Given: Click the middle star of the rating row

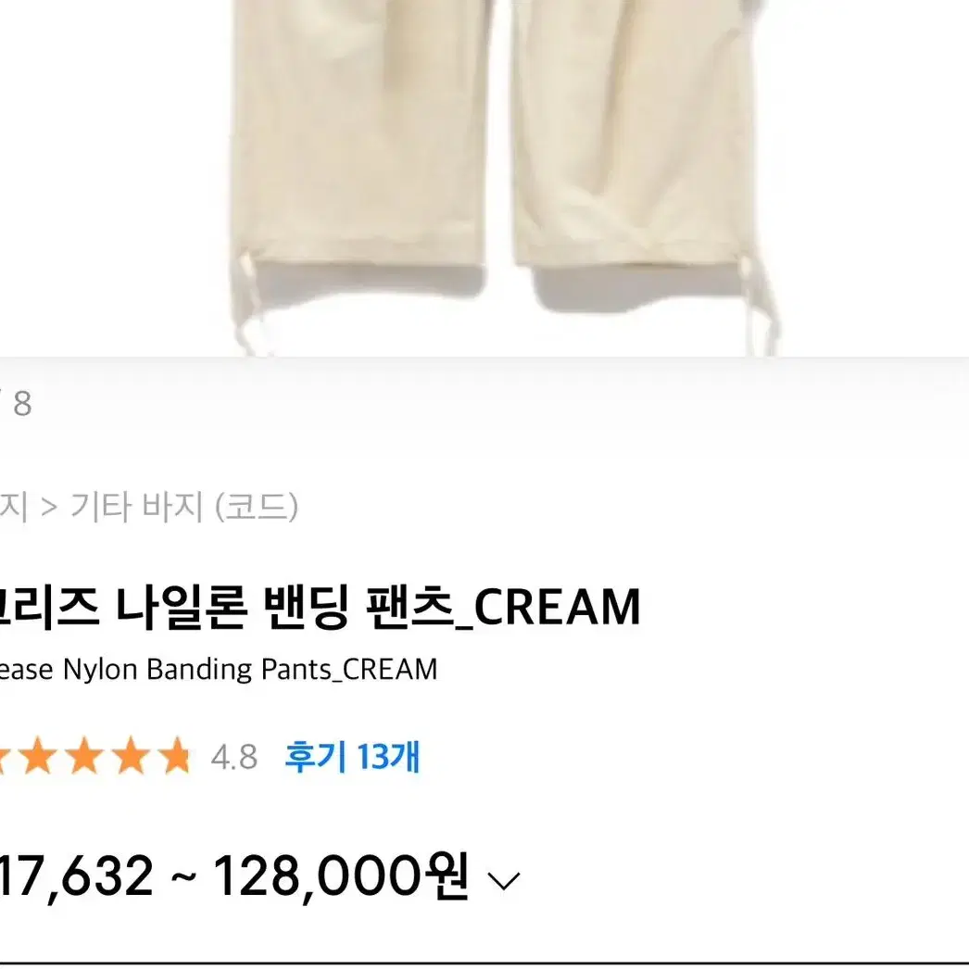Looking at the screenshot, I should pos(84,756).
